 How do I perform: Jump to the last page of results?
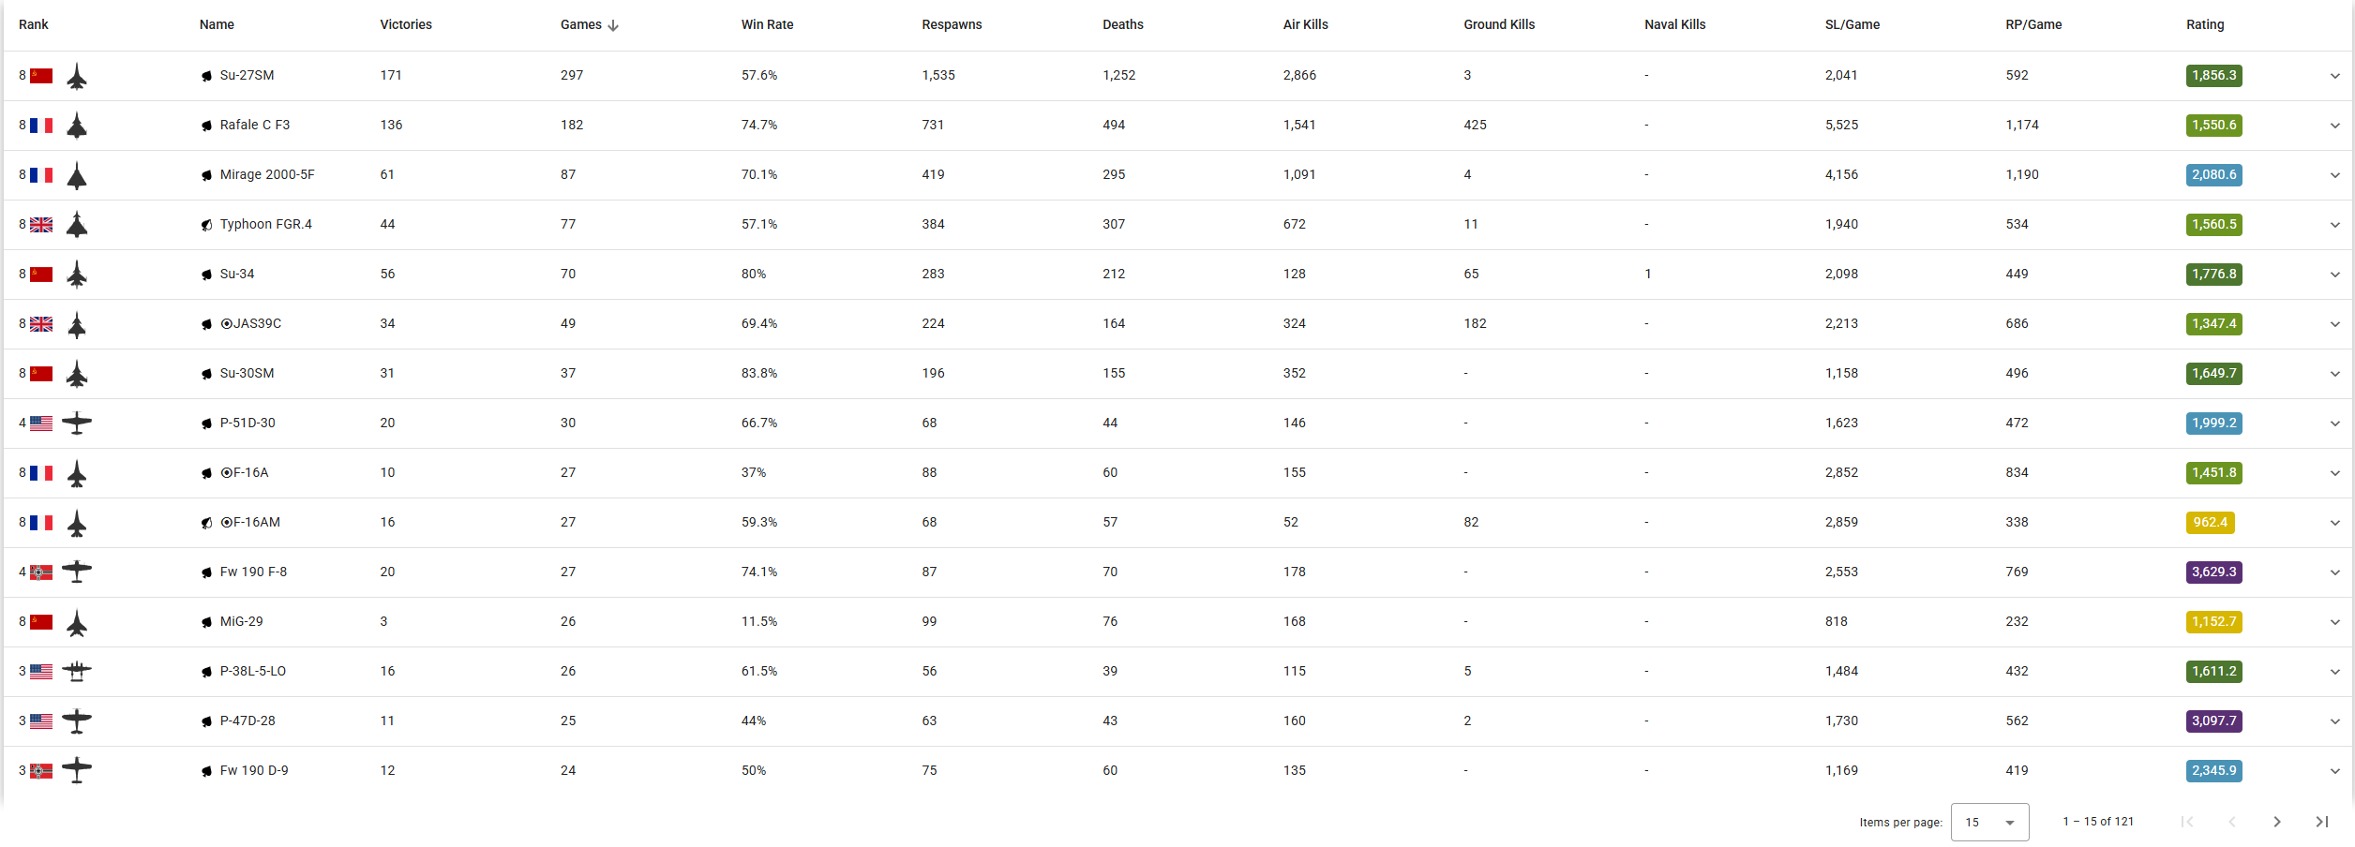2322,822
